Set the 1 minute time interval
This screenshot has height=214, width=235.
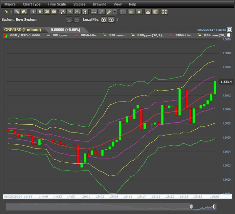[33, 12]
